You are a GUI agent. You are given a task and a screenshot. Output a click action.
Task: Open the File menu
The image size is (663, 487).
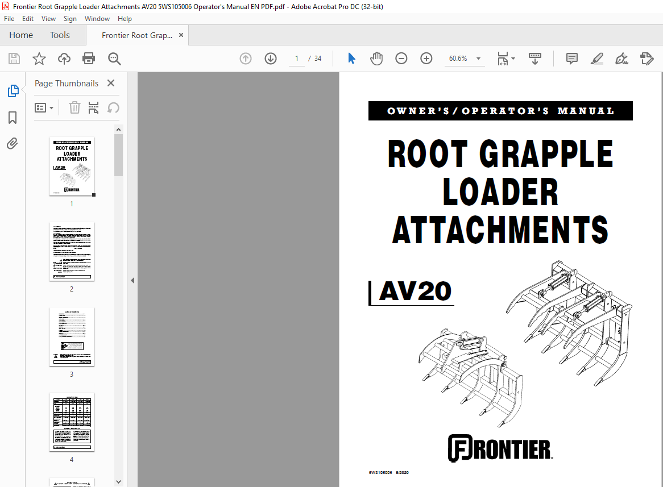click(x=9, y=19)
